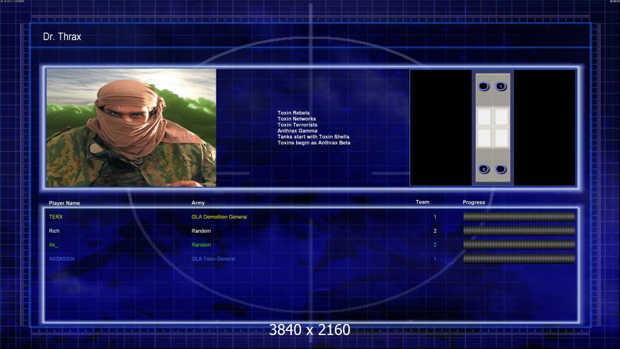
Task: Click TERX's team number 1
Action: pyautogui.click(x=435, y=216)
